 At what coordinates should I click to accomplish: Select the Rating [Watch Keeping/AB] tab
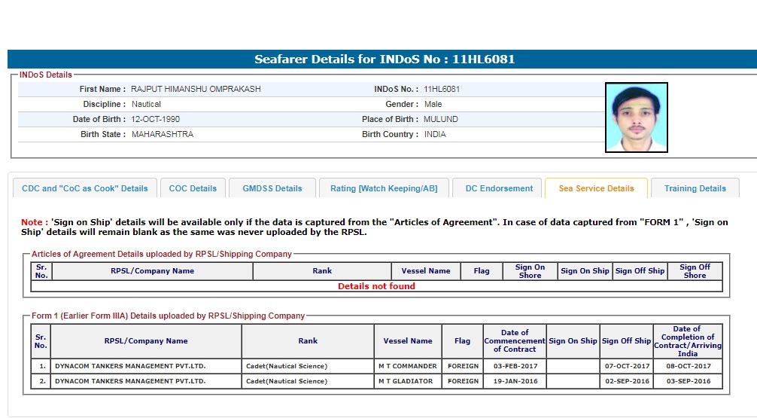pos(384,188)
